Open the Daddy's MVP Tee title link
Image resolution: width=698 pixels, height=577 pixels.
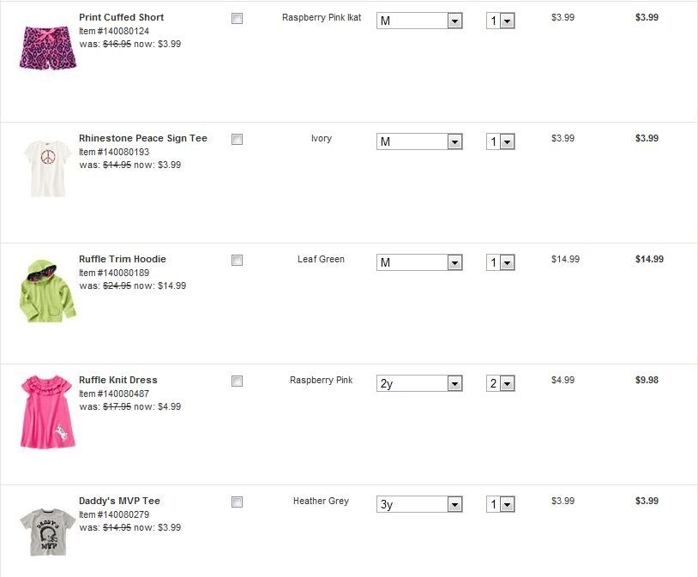click(119, 501)
